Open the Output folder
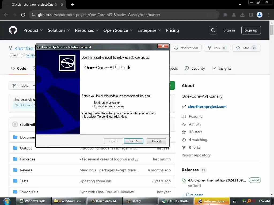 coord(26,148)
